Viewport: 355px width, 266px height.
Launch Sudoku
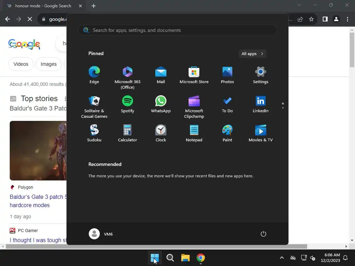tap(94, 133)
